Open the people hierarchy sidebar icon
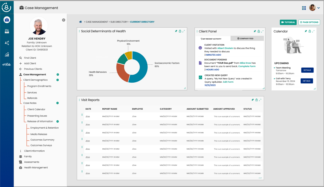The height and width of the screenshot is (187, 324). tap(7, 43)
